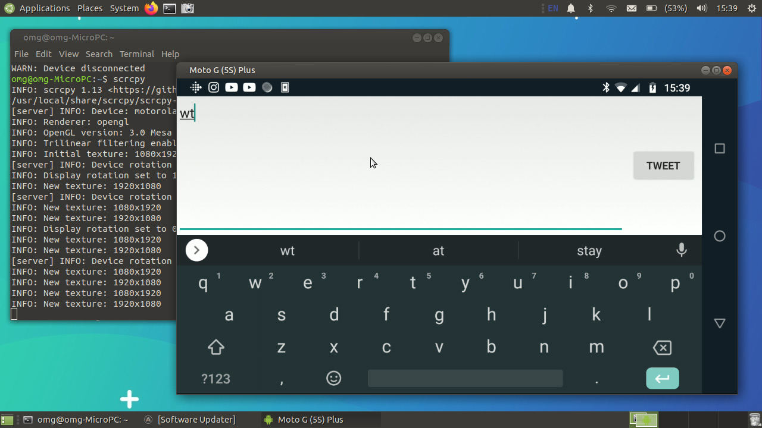Open the Terminal menu in terminal window
Screen dimensions: 762x428
(136, 54)
